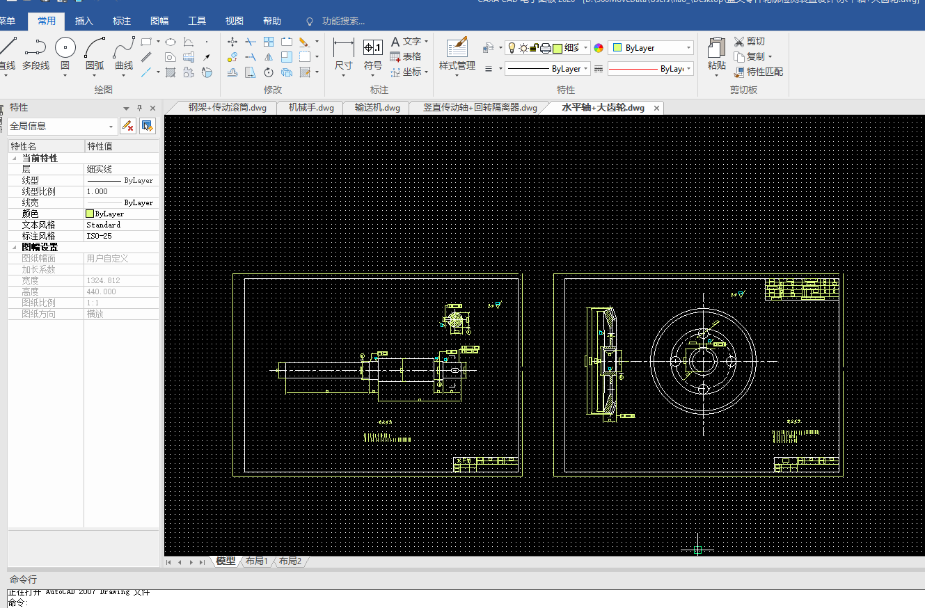Open the ByLayer color dropdown

[x=688, y=48]
